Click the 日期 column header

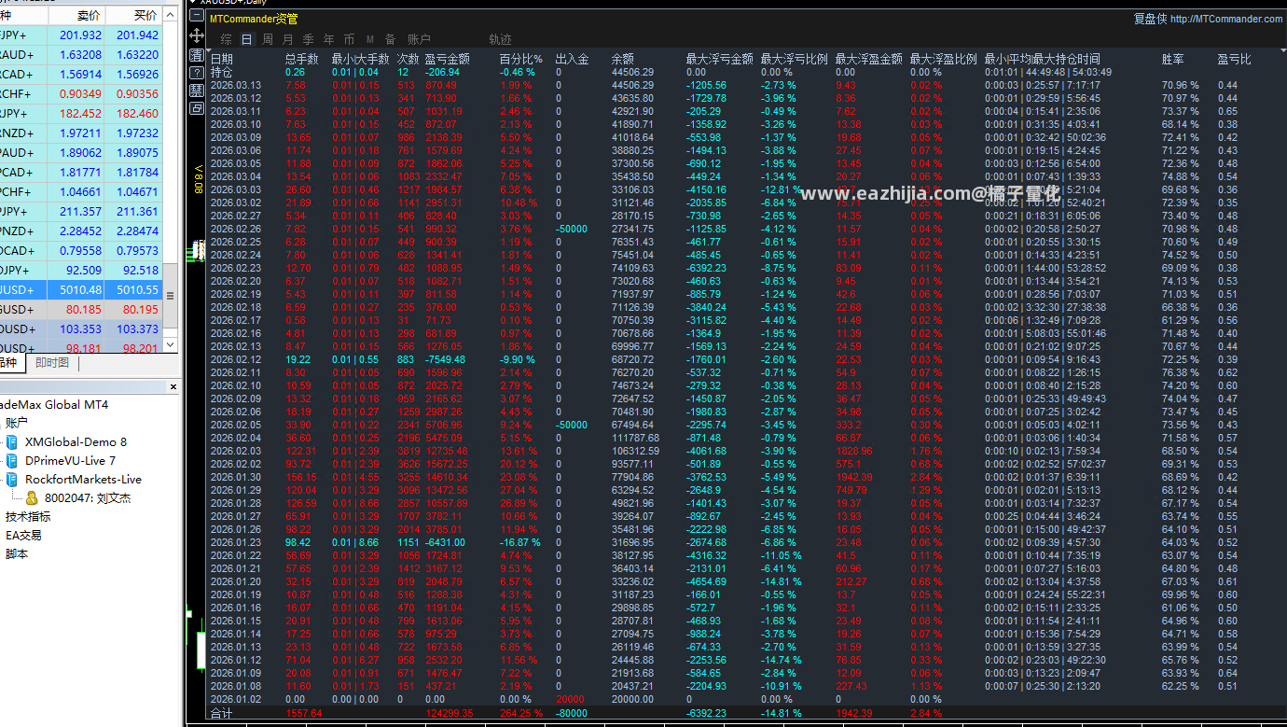(222, 59)
